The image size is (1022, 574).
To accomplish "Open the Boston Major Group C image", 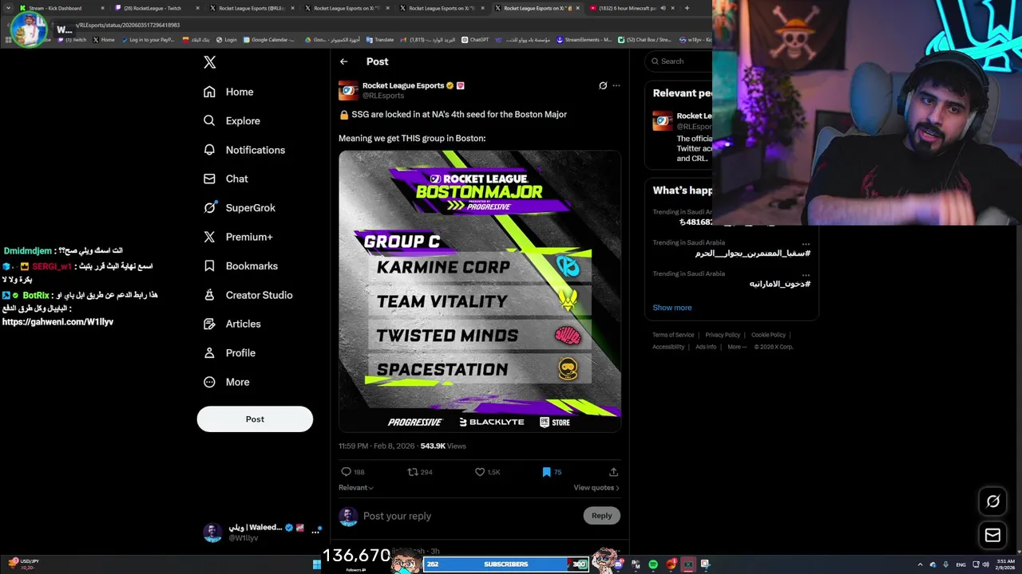I will 480,291.
